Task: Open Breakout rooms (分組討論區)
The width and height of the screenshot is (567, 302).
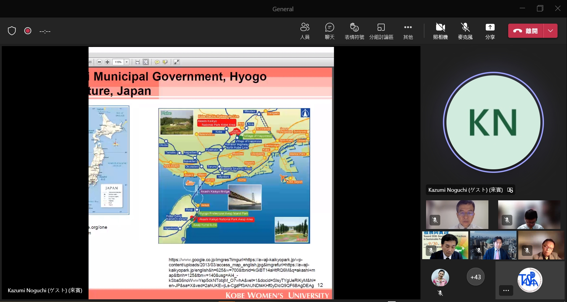Action: point(381,31)
